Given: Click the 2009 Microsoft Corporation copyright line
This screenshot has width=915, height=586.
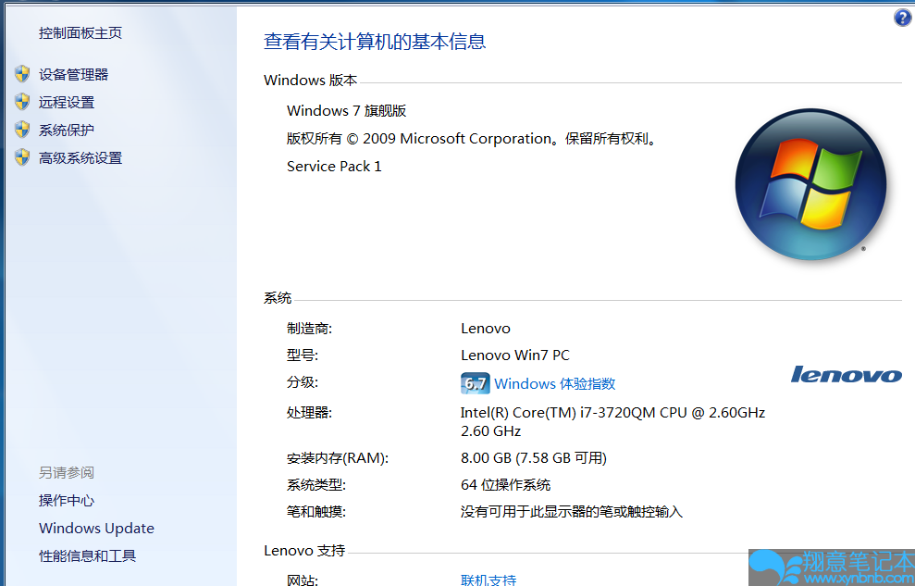Looking at the screenshot, I should coord(473,139).
